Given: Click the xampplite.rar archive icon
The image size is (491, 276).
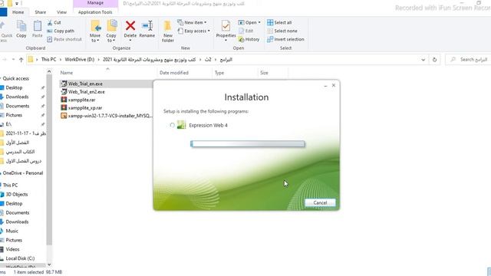Looking at the screenshot, I should pyautogui.click(x=64, y=100).
